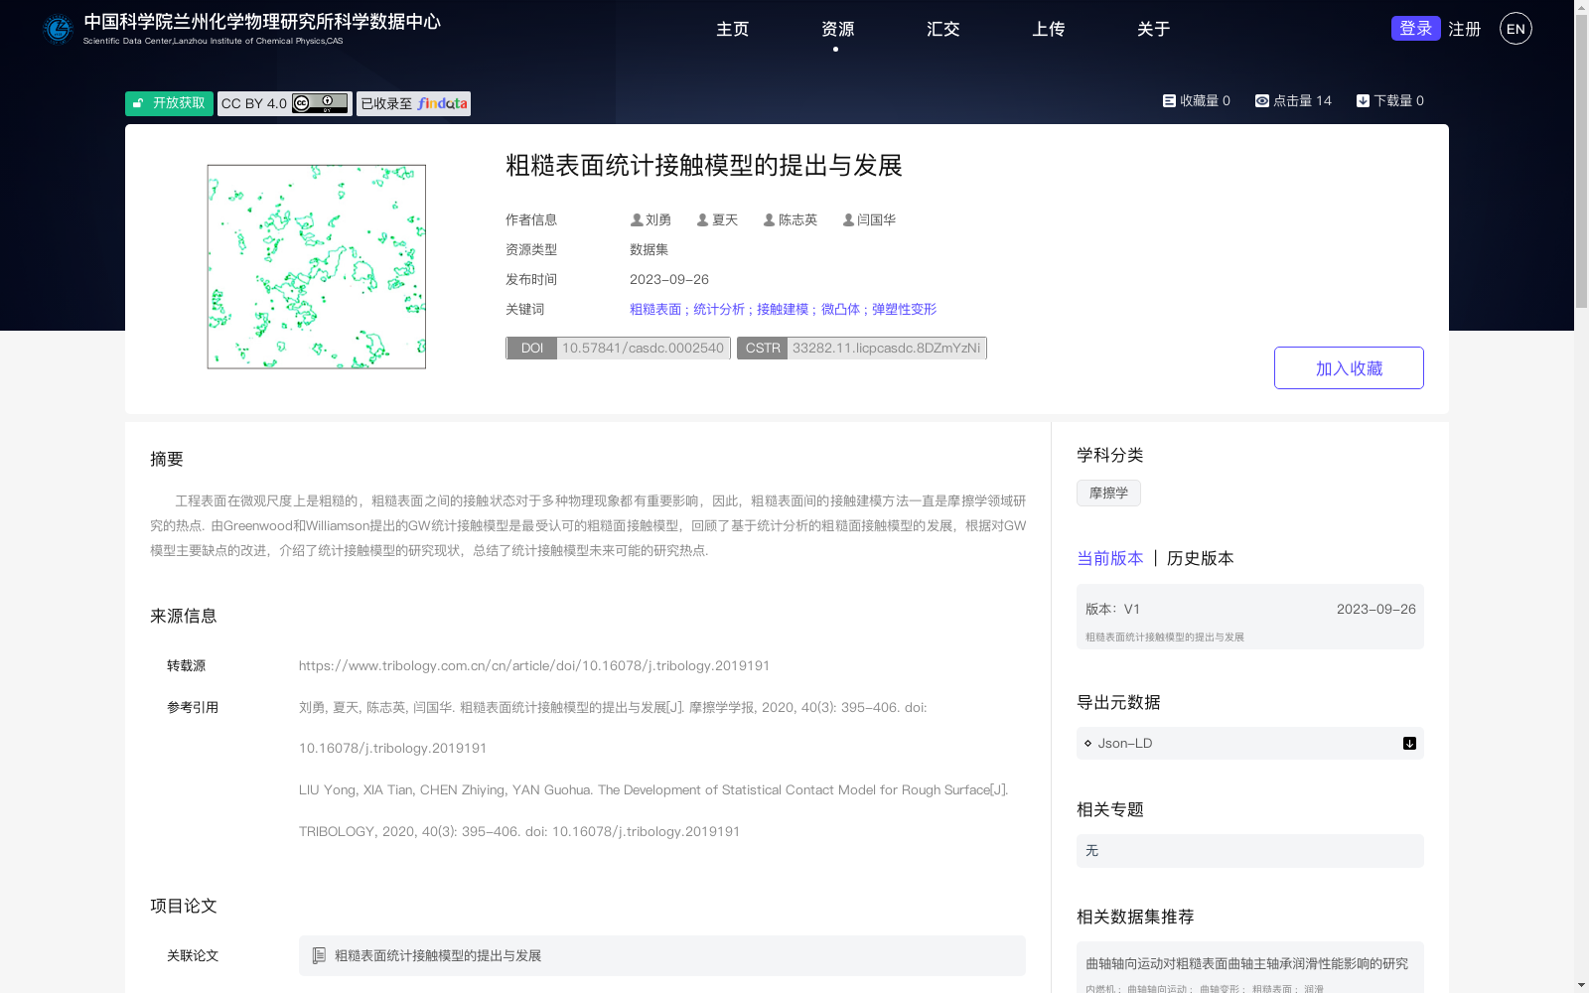Select version V1 entry

click(1250, 617)
